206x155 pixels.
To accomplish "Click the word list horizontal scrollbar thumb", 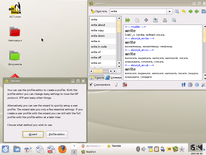I will [x=98, y=71].
